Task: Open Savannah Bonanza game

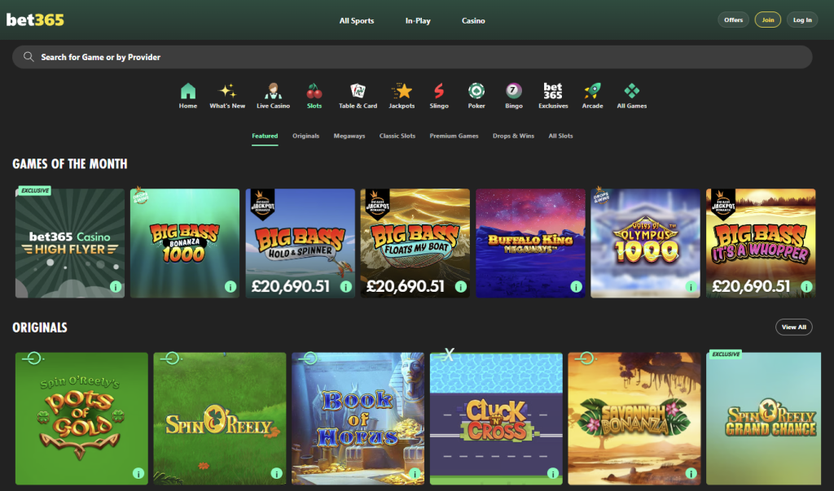Action: 634,419
